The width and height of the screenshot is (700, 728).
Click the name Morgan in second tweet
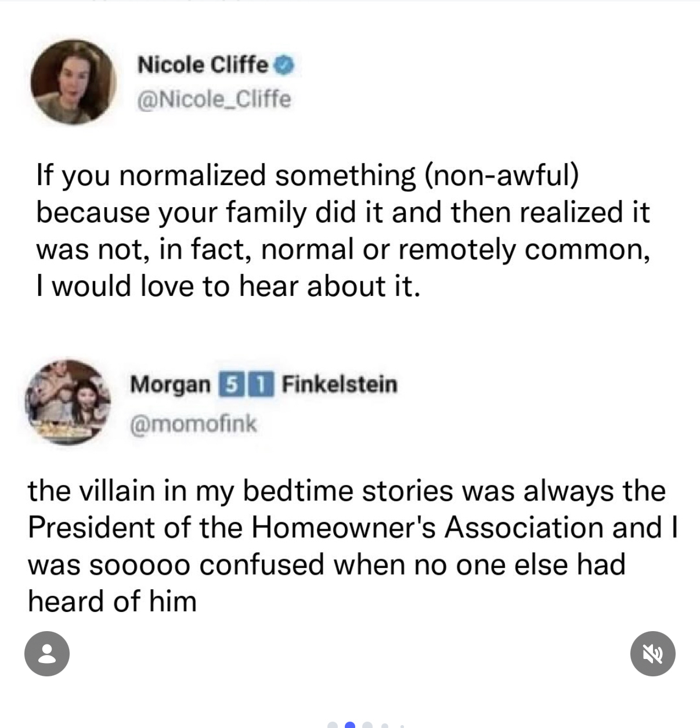point(170,384)
